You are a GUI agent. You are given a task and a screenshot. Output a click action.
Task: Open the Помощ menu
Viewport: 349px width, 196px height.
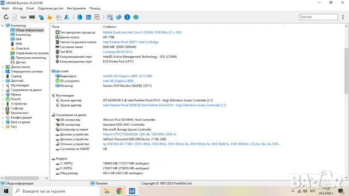click(95, 8)
